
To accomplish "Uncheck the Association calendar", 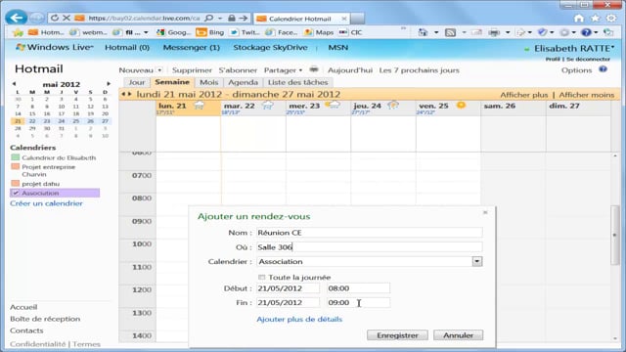I will pos(16,194).
